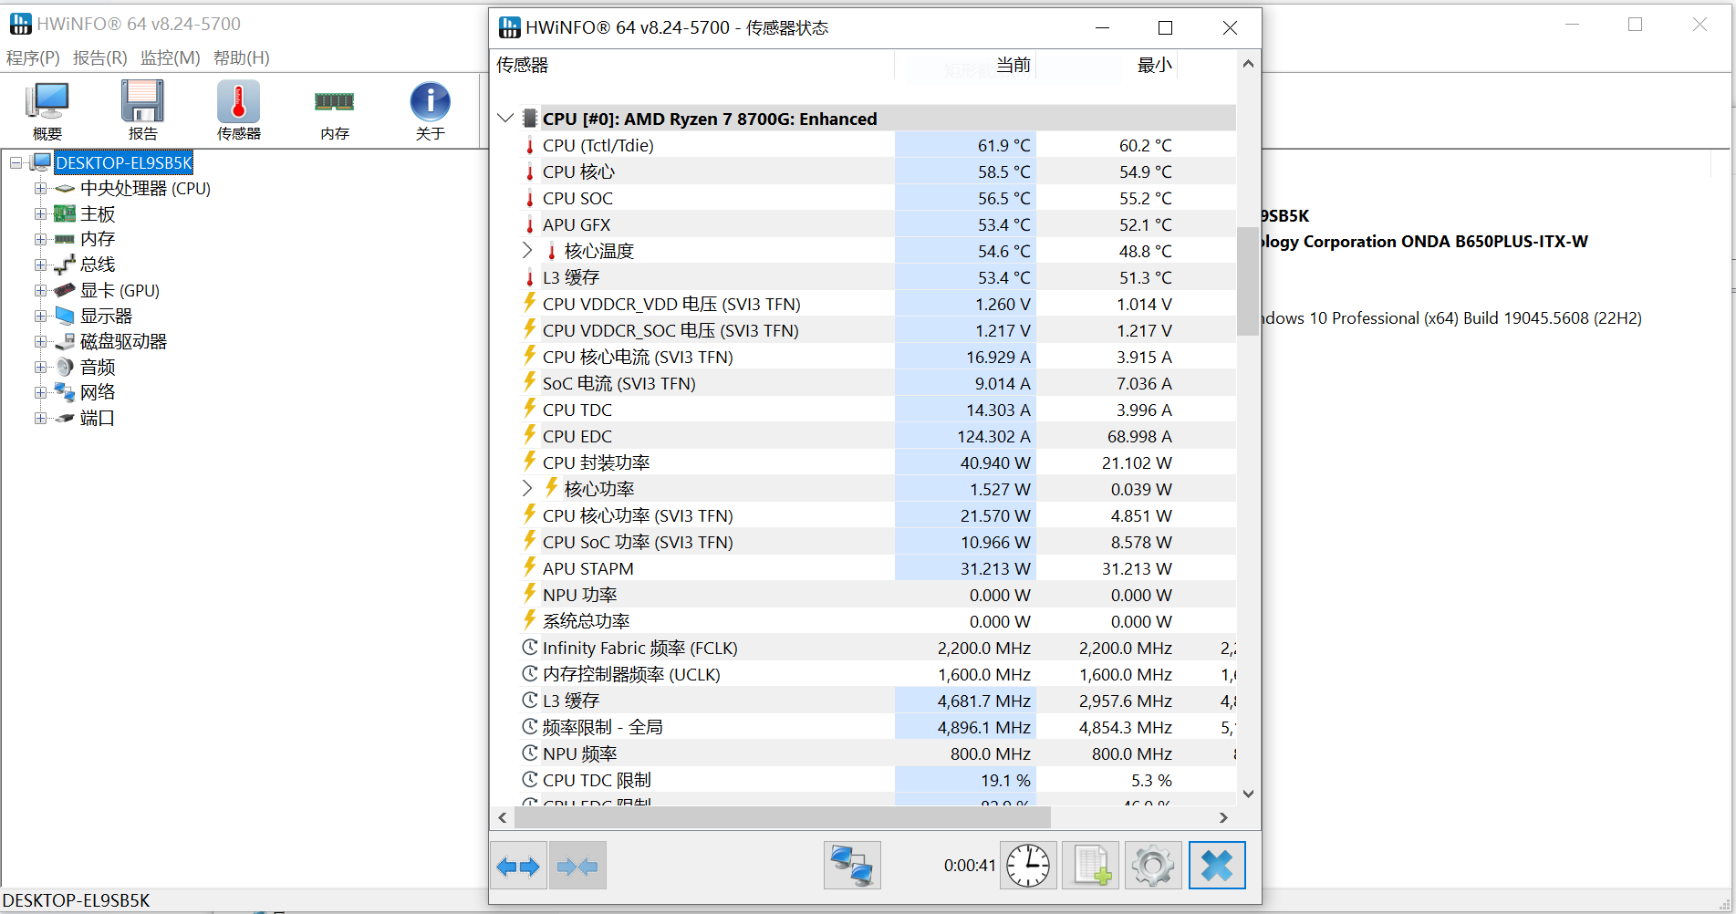The width and height of the screenshot is (1736, 914).
Task: Open the 传感器 thermometer sensors icon
Action: [238, 109]
